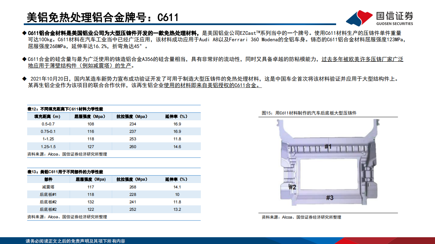
Task: Click tensile strength 237 value
Action: click(133, 131)
